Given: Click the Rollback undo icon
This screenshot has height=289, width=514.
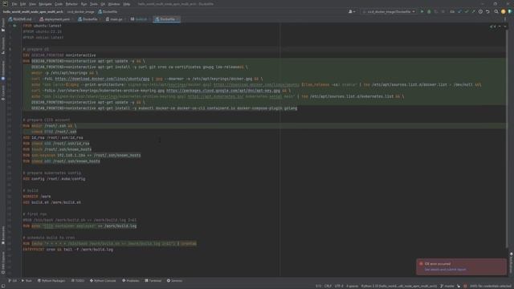Looking at the screenshot, I should click(487, 11).
